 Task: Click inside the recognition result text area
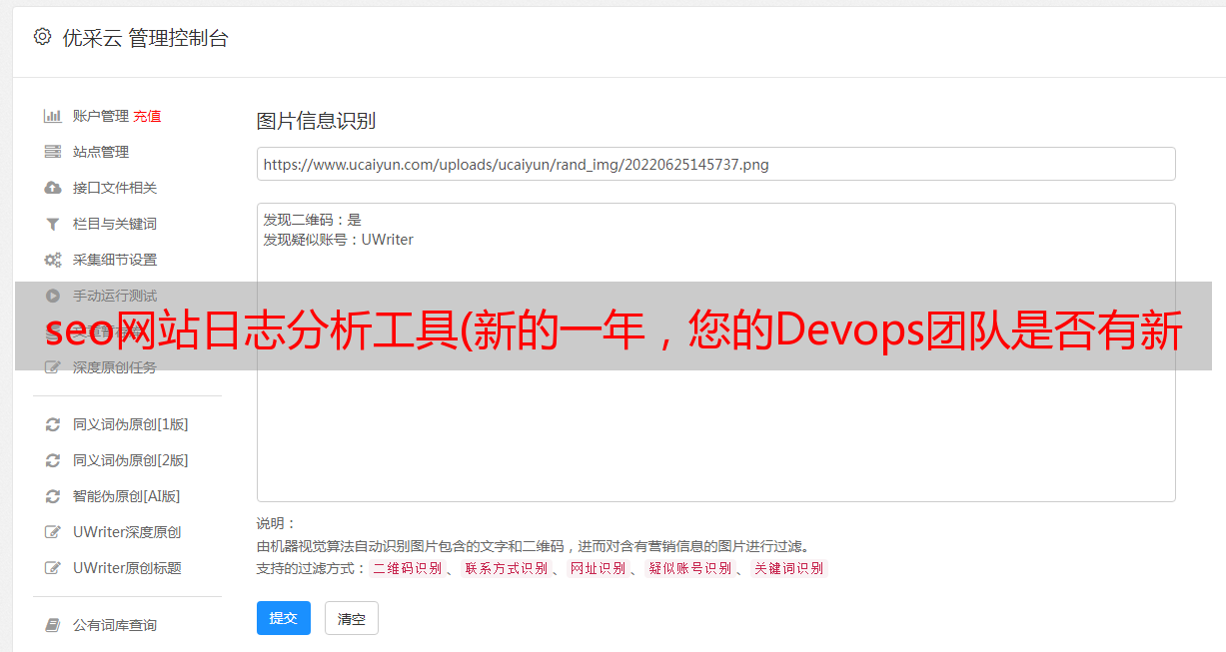pyautogui.click(x=715, y=352)
